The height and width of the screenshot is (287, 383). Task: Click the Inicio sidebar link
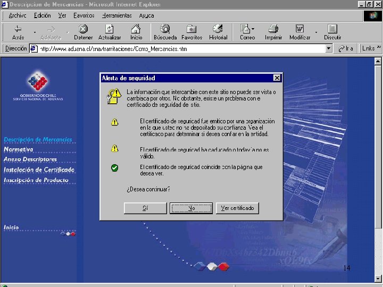tap(11, 227)
